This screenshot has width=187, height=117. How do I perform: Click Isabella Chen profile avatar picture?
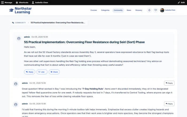point(162,10)
